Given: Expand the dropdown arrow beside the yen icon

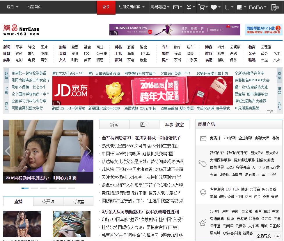Looking at the screenshot, I should tap(194, 7).
